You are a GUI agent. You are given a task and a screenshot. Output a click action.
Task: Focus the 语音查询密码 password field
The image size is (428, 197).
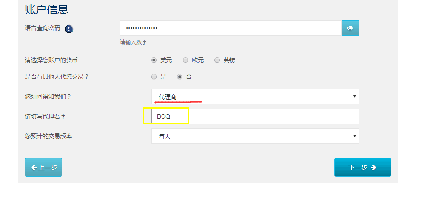(x=230, y=28)
